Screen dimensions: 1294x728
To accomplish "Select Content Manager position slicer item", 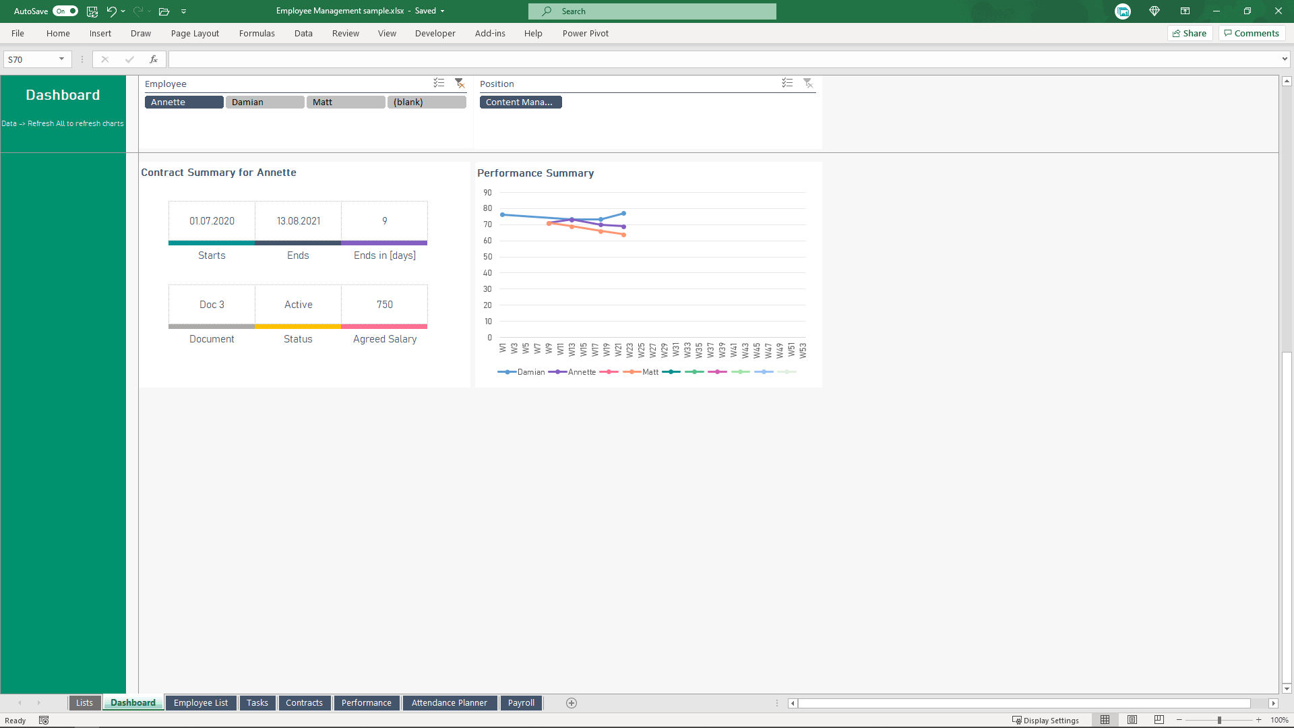I will pos(520,102).
